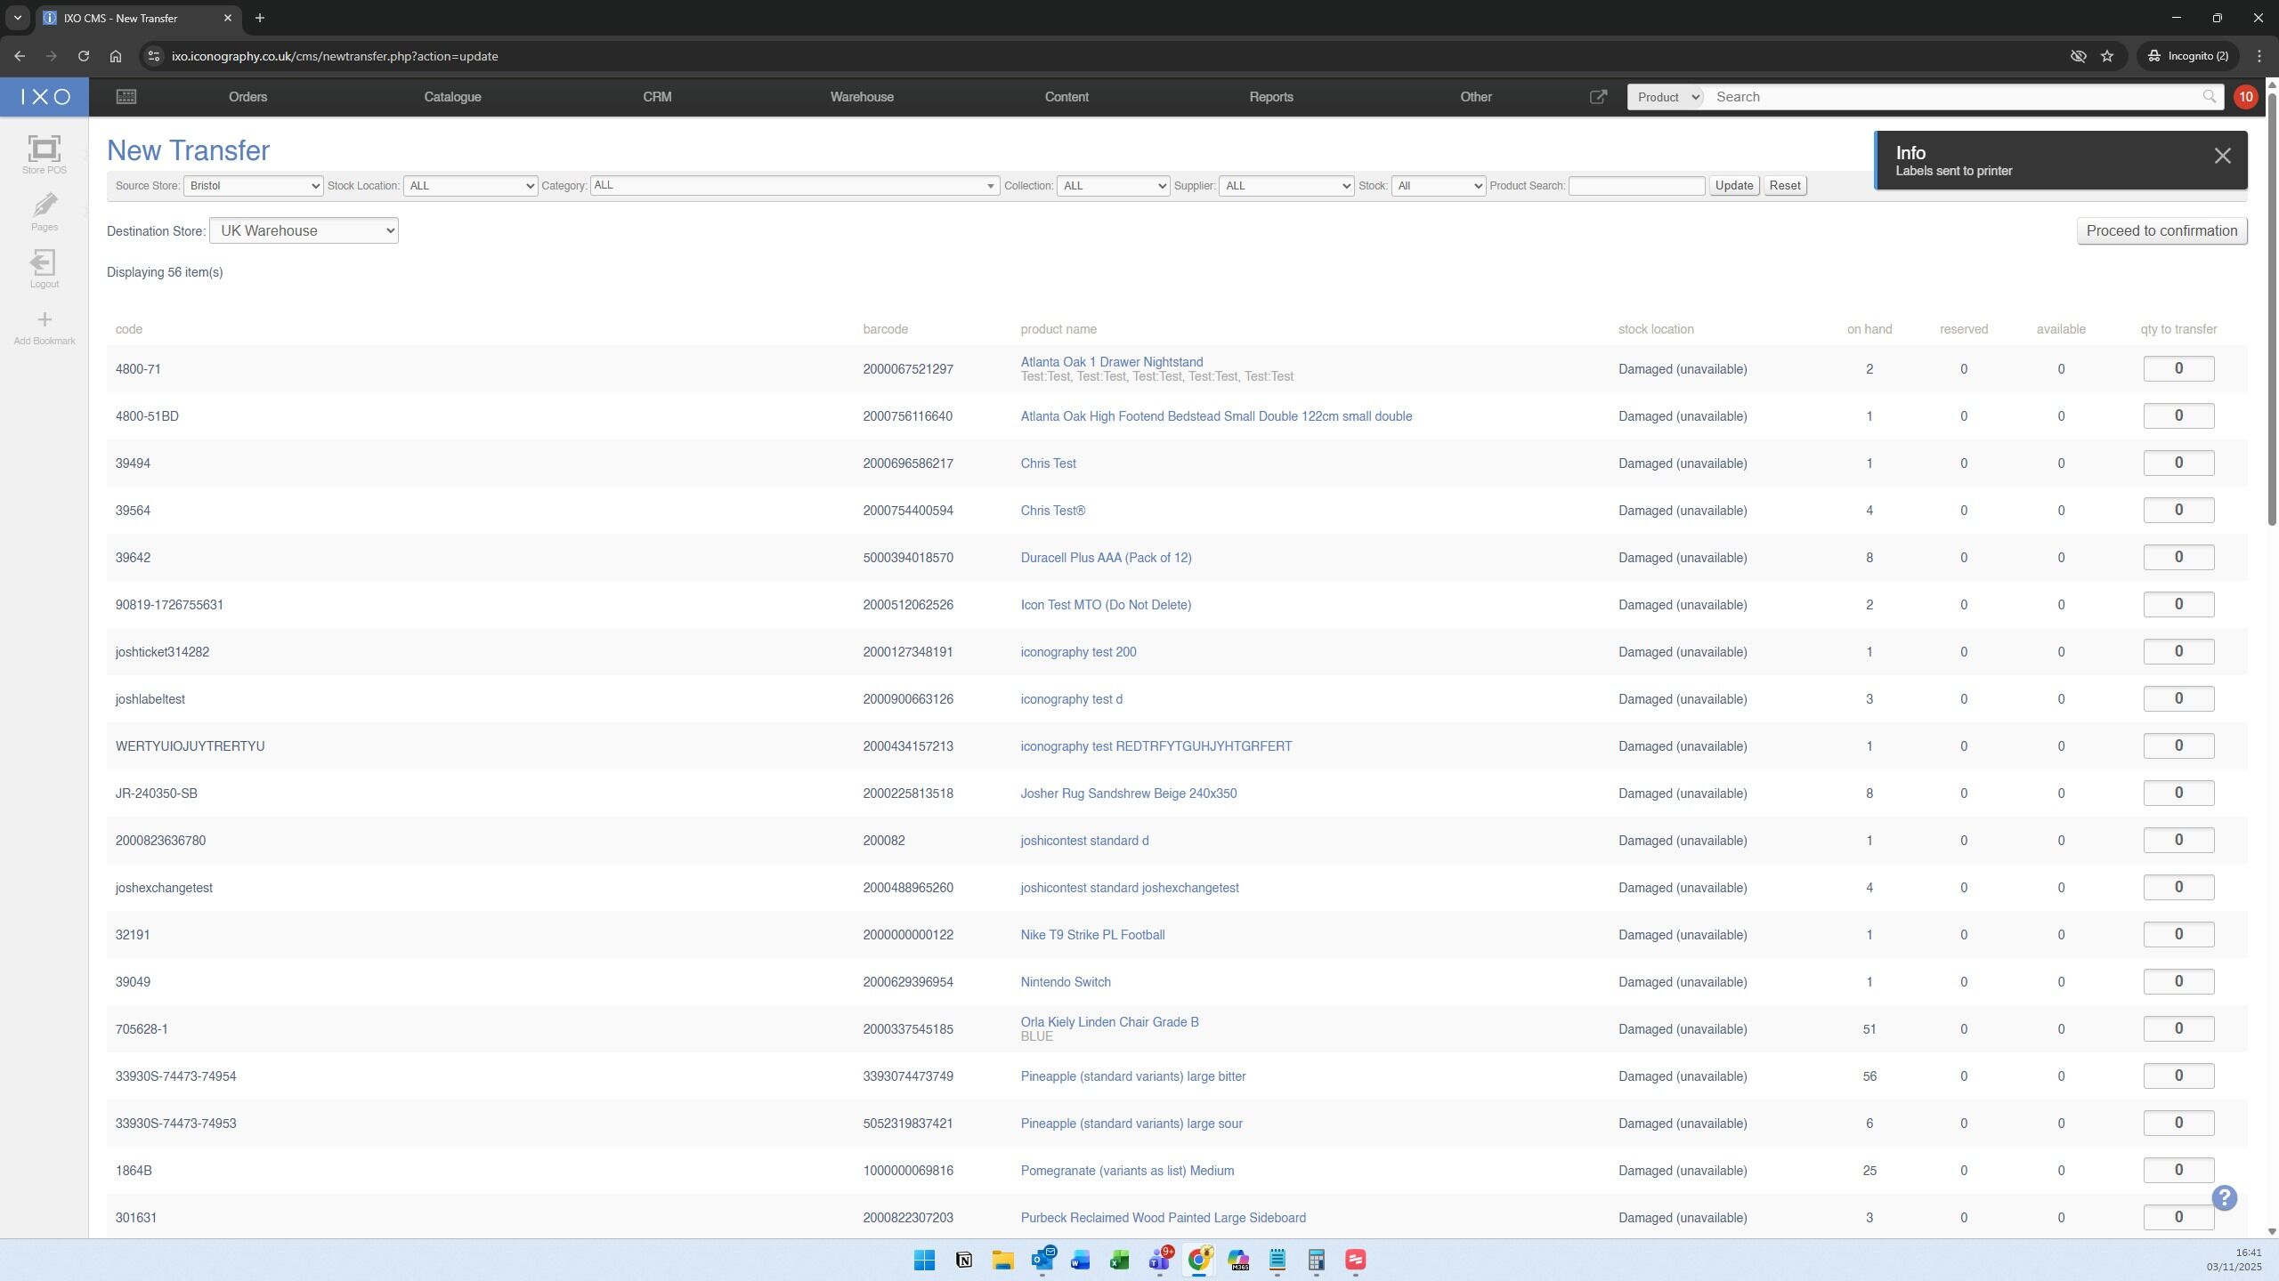Open the Source Store dropdown
Viewport: 2279px width, 1281px height.
tap(254, 186)
